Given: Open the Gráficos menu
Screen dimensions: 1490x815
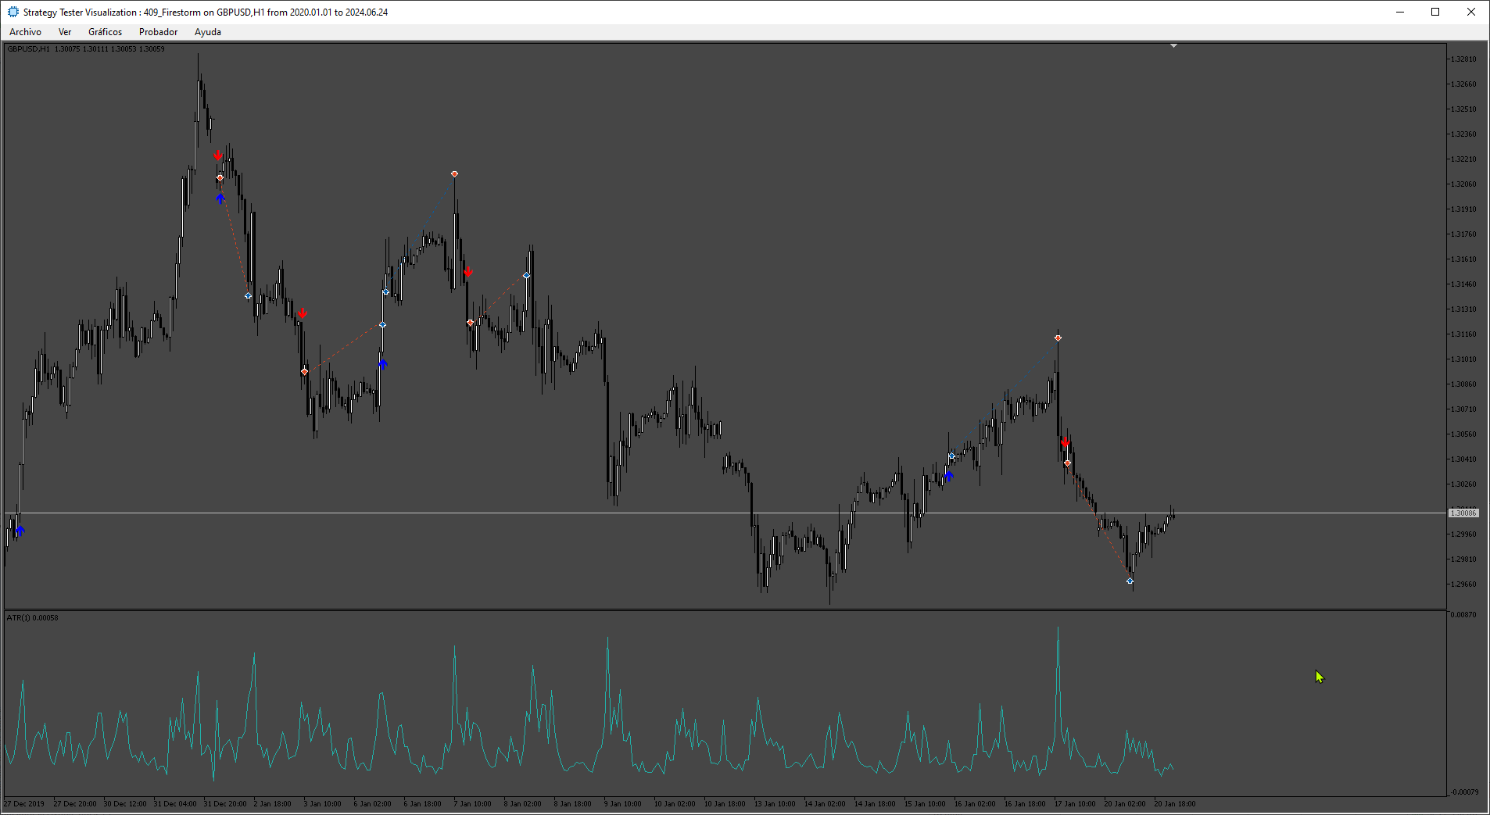Looking at the screenshot, I should pos(105,32).
